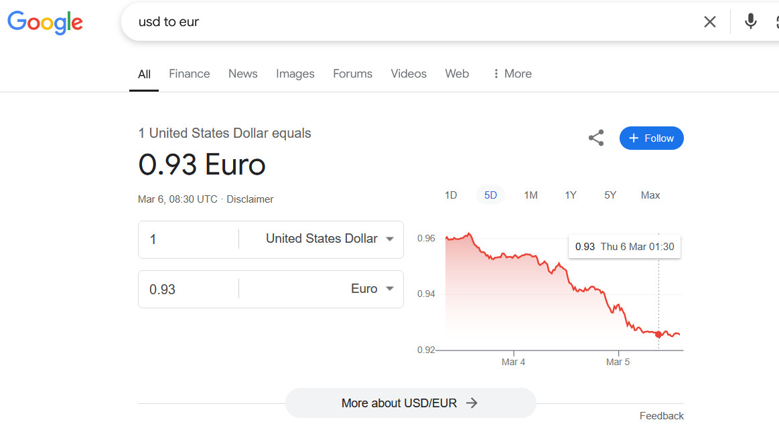Show the 1Y chart range
This screenshot has height=428, width=779.
pos(571,195)
